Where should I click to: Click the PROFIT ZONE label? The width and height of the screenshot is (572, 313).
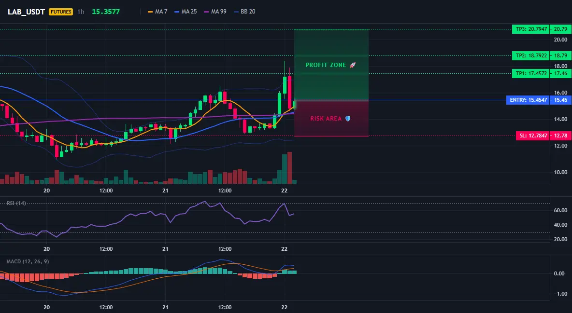click(x=326, y=65)
